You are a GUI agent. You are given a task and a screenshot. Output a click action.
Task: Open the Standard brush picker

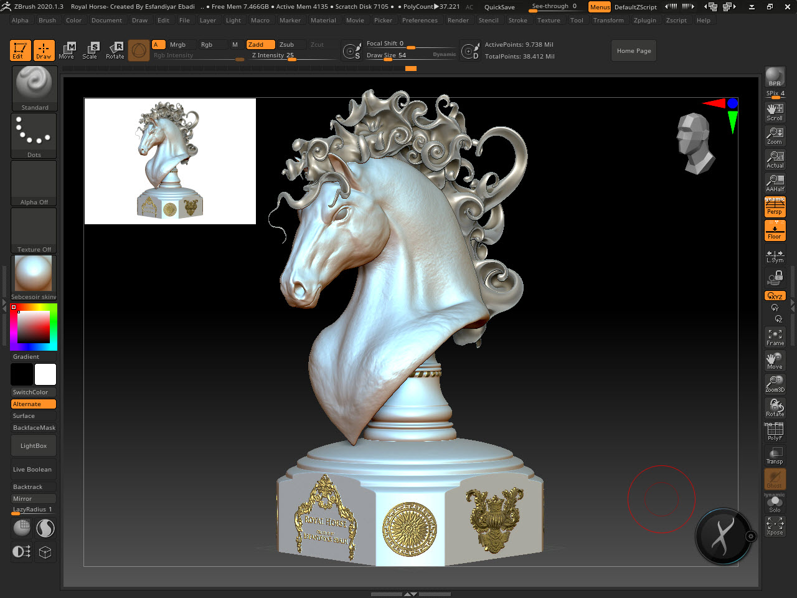(x=34, y=88)
